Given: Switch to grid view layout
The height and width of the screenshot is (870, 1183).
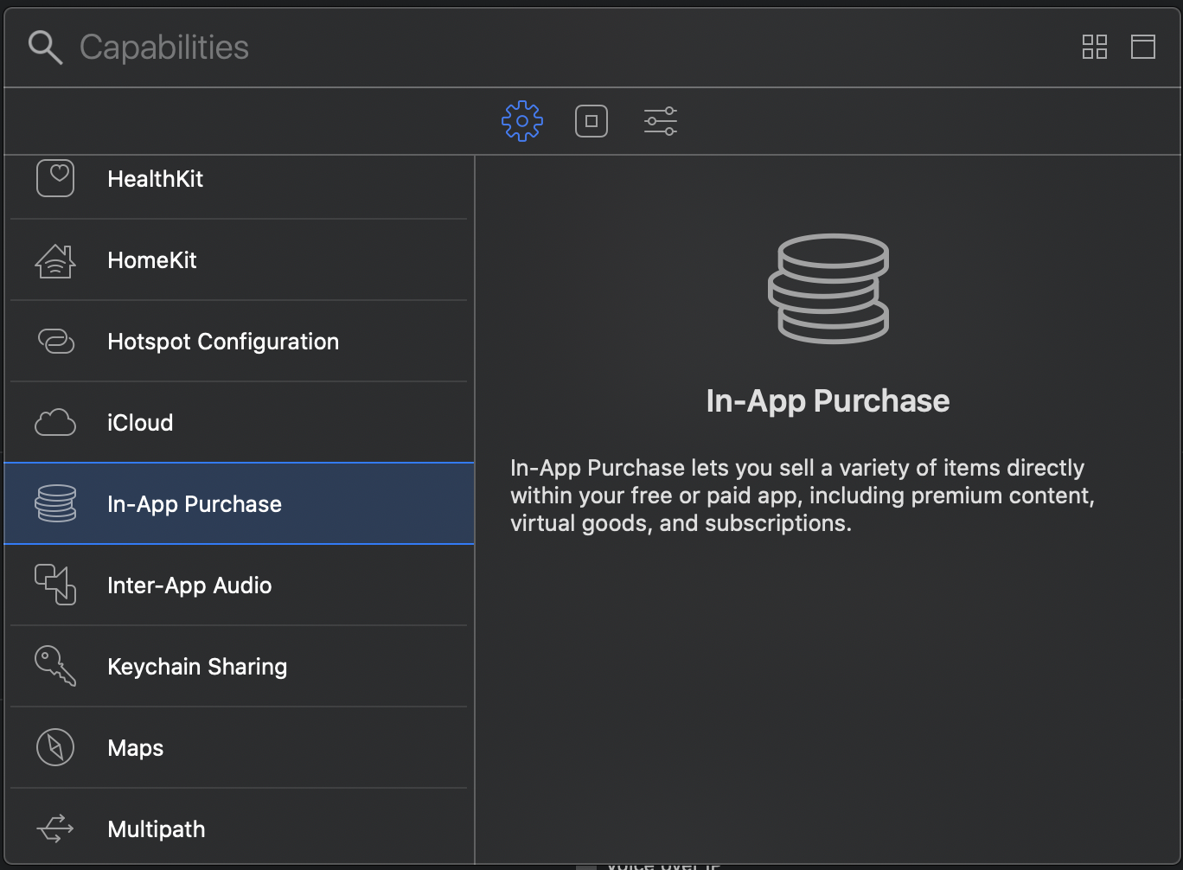Looking at the screenshot, I should click(x=1094, y=47).
